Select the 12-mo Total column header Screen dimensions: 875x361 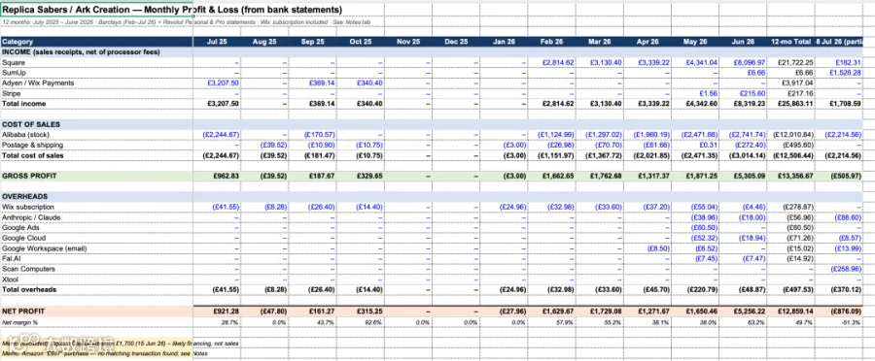pos(790,42)
